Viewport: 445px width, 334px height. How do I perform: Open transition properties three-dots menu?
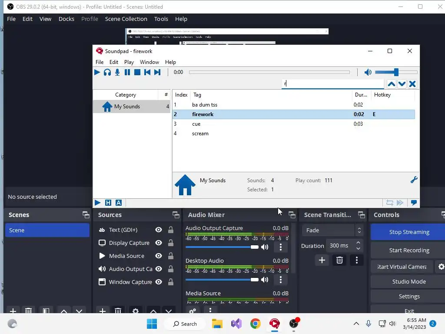tap(357, 260)
